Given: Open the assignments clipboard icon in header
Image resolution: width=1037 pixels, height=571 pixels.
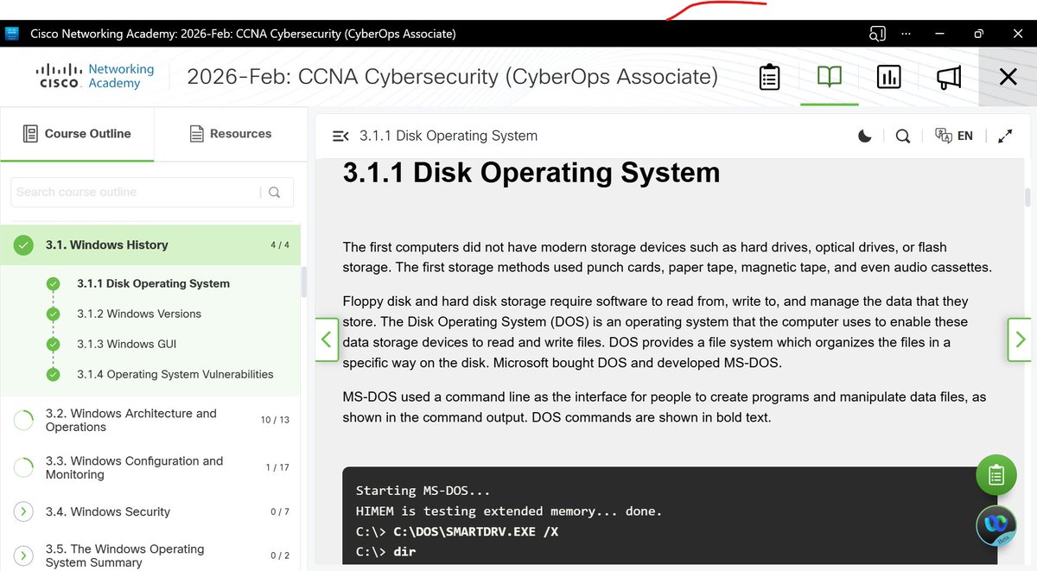Looking at the screenshot, I should [x=769, y=77].
